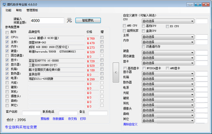The height and width of the screenshot is (134, 212).
Task: Click the 蓝宝石HD7770 1G GDDR5 model field
Action: 57,61
